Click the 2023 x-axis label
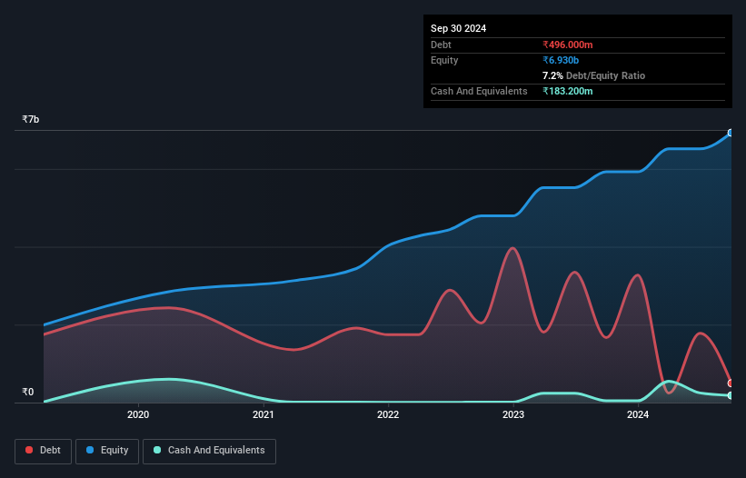746x478 pixels. [x=513, y=414]
